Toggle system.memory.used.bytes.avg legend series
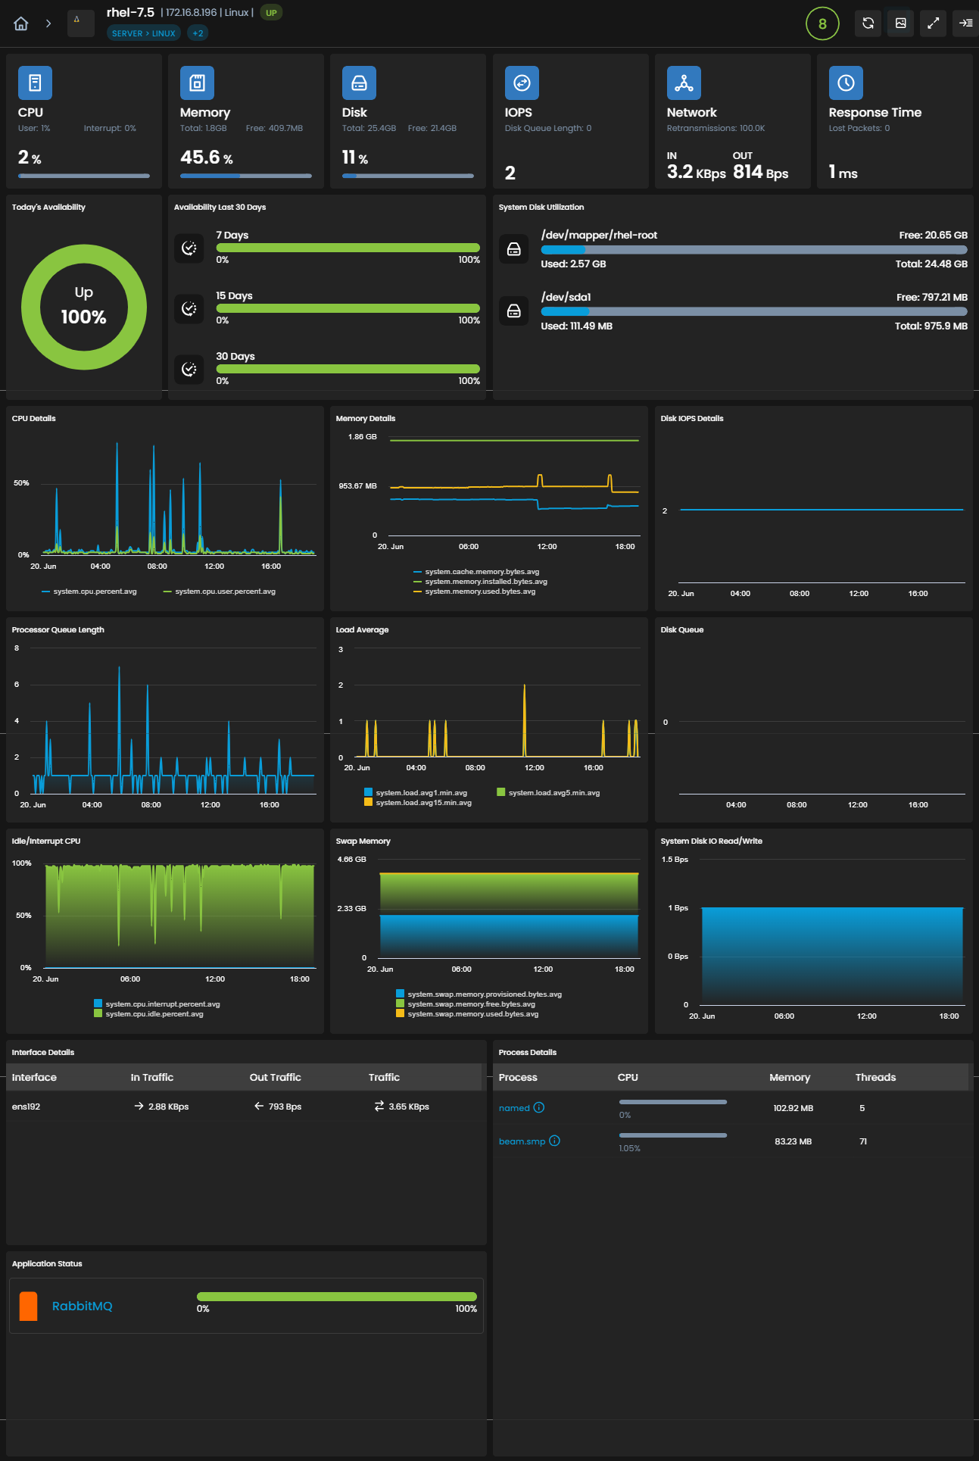Screen dimensions: 979x1461 [x=474, y=592]
